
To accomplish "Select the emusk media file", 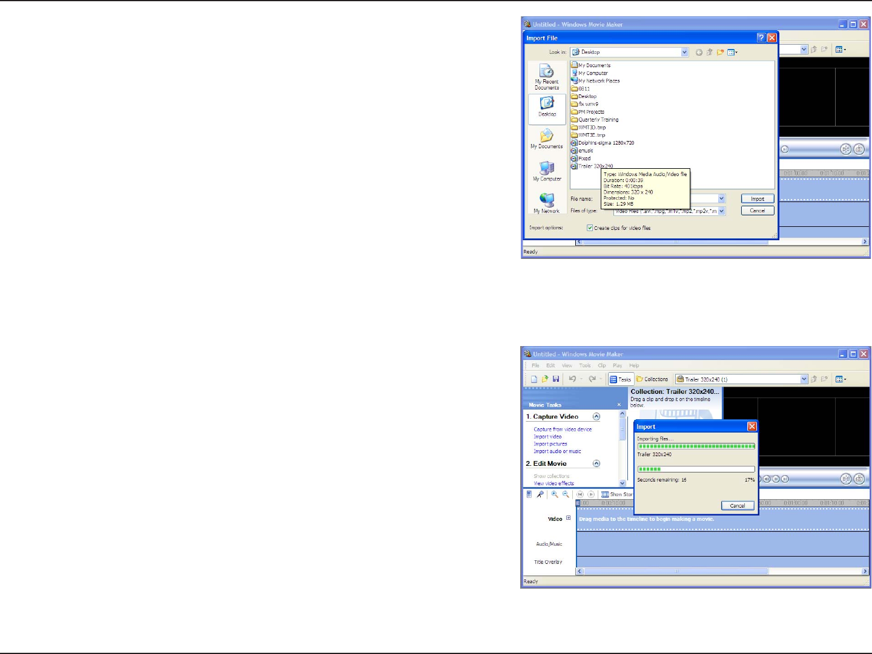I will pyautogui.click(x=582, y=151).
